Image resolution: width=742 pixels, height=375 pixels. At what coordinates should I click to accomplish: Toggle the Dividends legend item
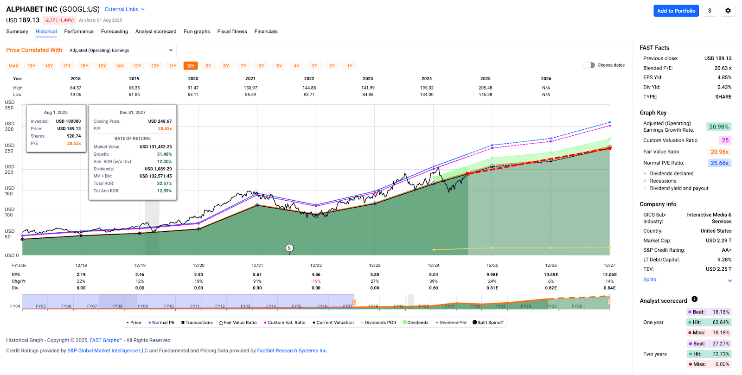click(x=416, y=323)
